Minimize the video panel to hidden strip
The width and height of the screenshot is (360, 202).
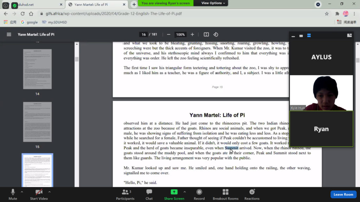pos(293,36)
